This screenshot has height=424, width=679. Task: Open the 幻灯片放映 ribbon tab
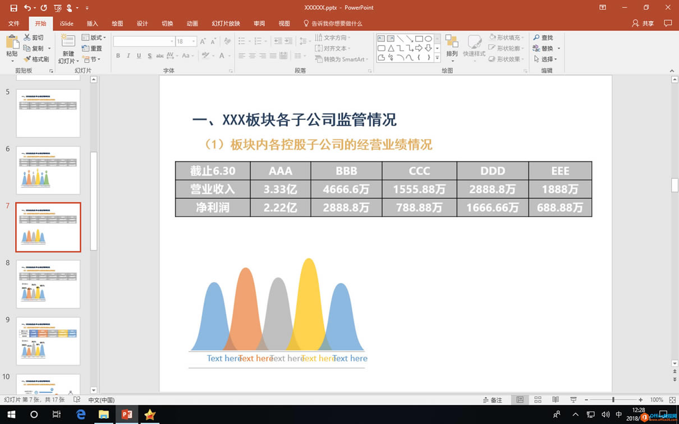click(226, 24)
